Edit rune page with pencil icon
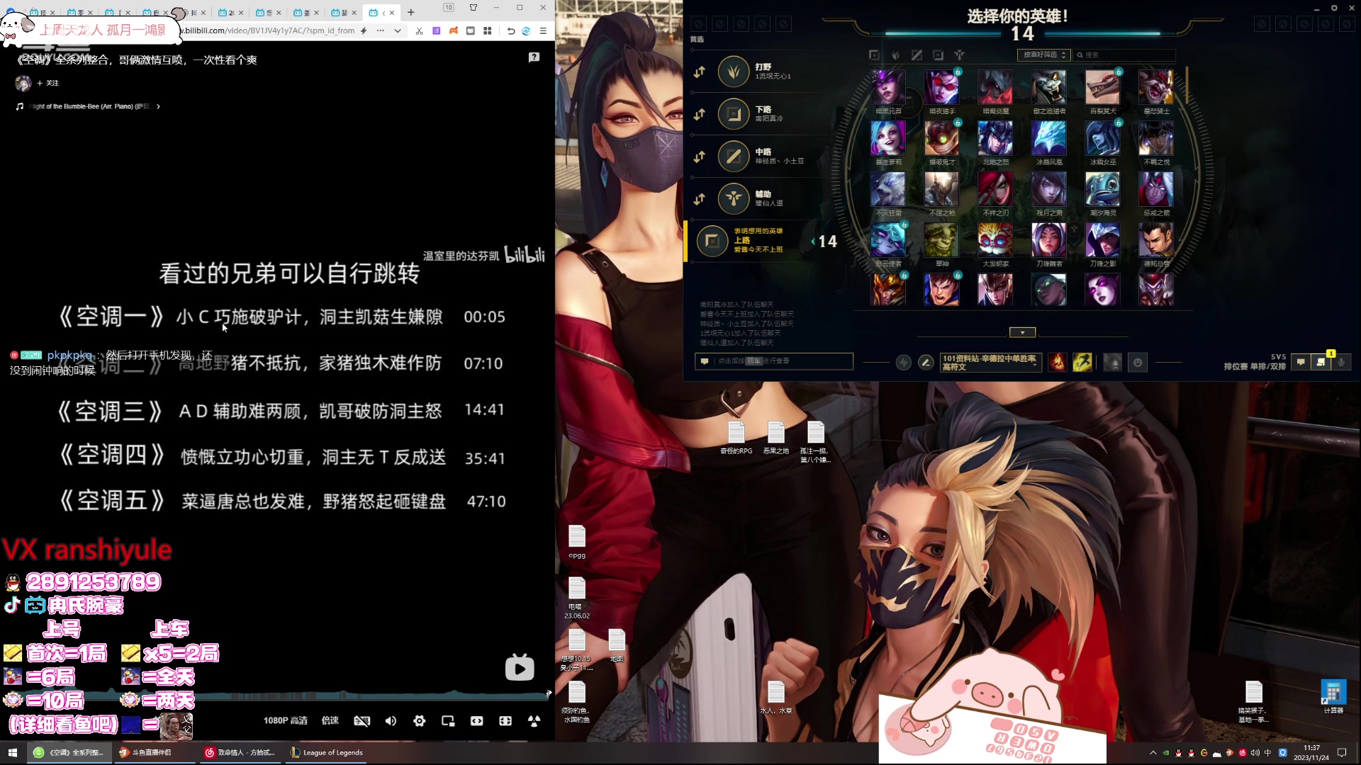Image resolution: width=1361 pixels, height=765 pixels. point(926,363)
